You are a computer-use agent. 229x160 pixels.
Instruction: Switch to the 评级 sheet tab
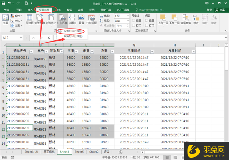point(106,152)
